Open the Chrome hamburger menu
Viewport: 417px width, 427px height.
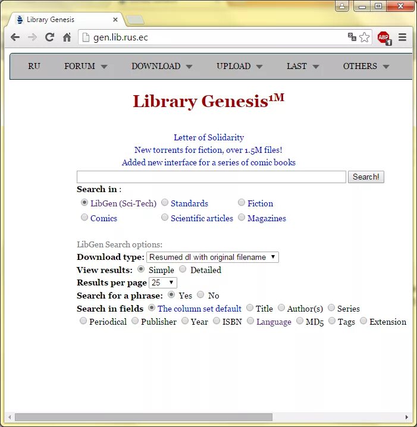tap(402, 37)
